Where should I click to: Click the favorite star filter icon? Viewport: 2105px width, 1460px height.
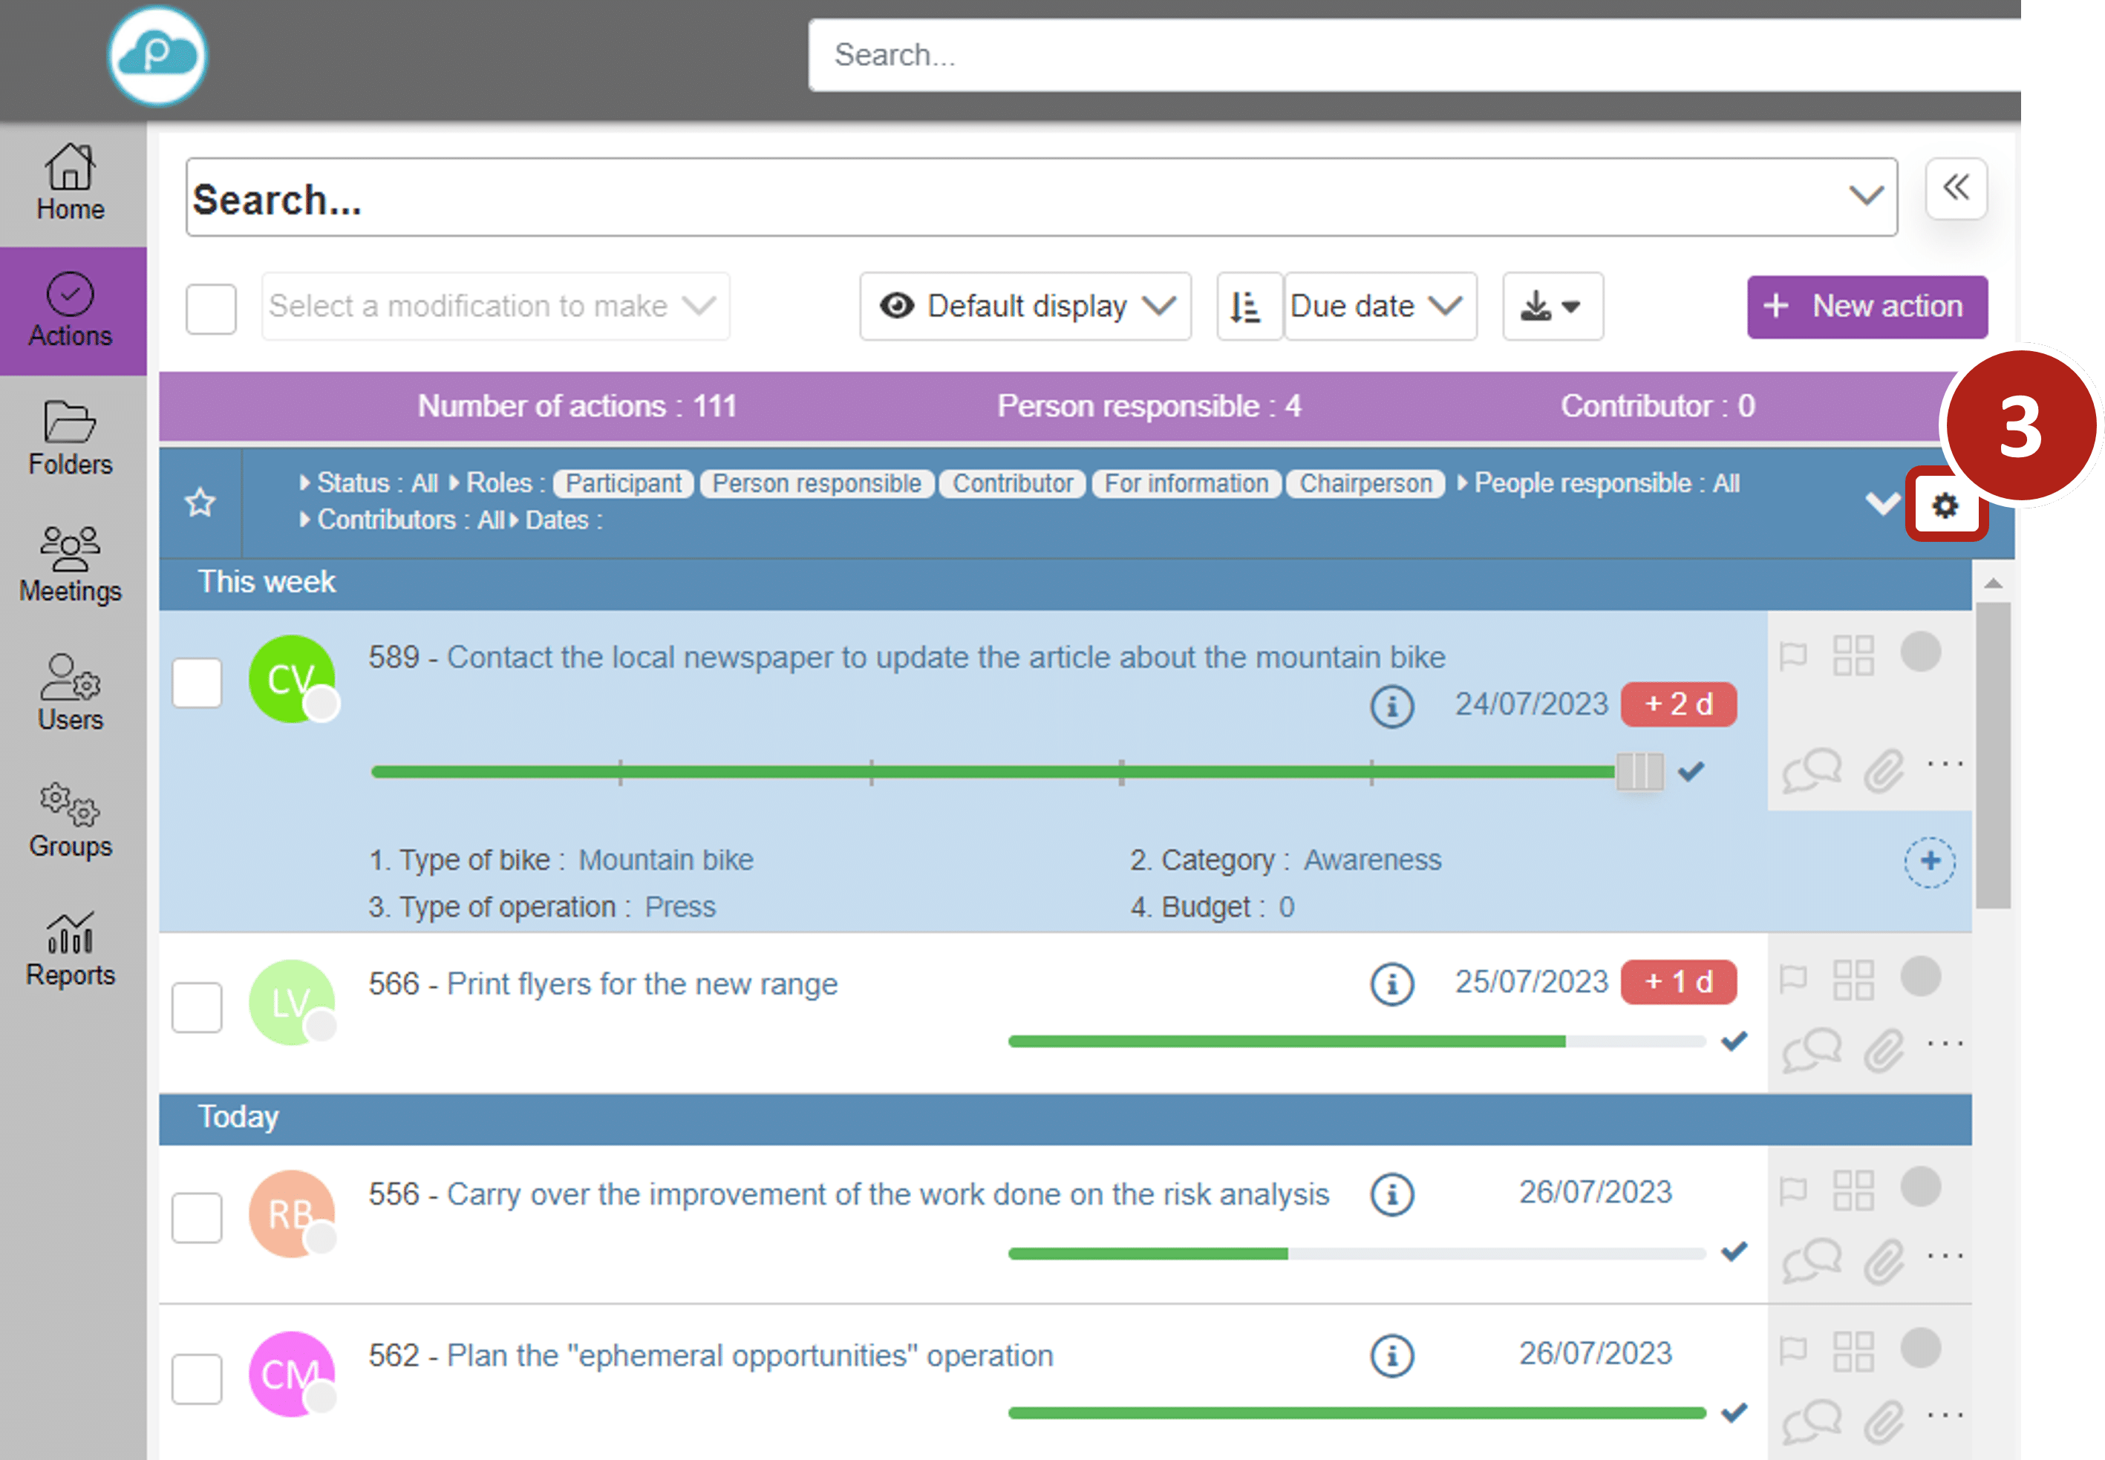point(200,503)
